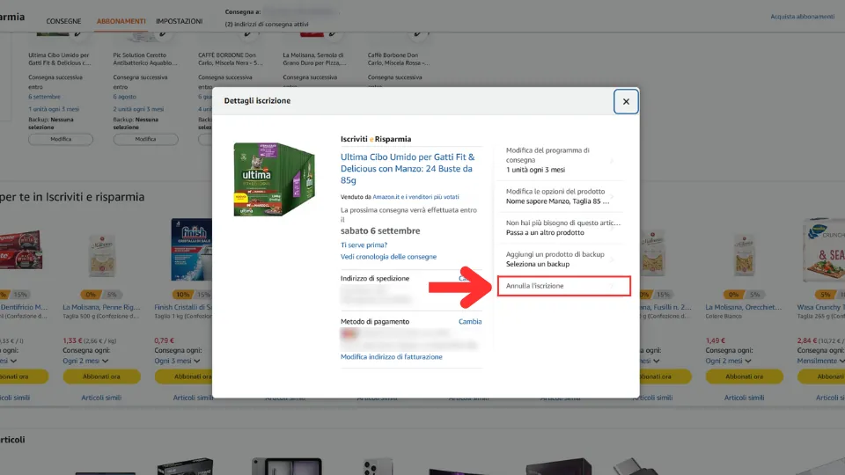The image size is (845, 475).
Task: Switch to the IMPOSTAZIONI tab
Action: tap(180, 21)
